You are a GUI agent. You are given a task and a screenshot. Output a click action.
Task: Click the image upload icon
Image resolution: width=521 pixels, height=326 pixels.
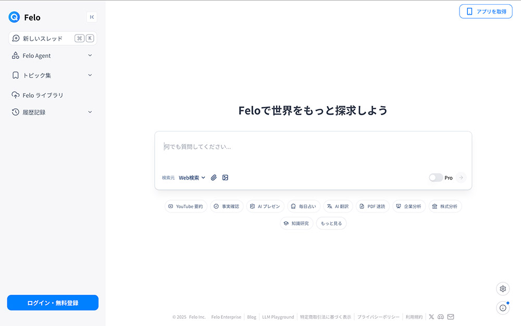[x=225, y=178]
